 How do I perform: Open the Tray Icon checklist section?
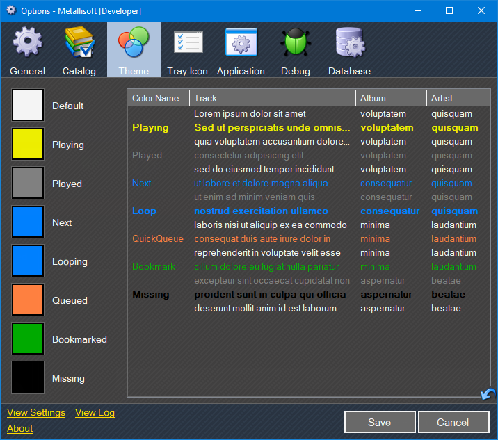(x=188, y=50)
